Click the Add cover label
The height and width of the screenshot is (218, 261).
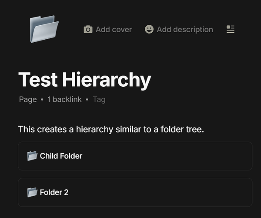[x=114, y=30]
